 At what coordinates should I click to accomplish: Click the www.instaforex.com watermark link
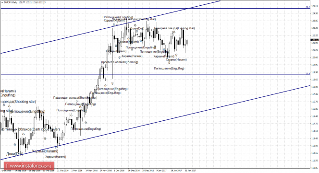(29, 166)
